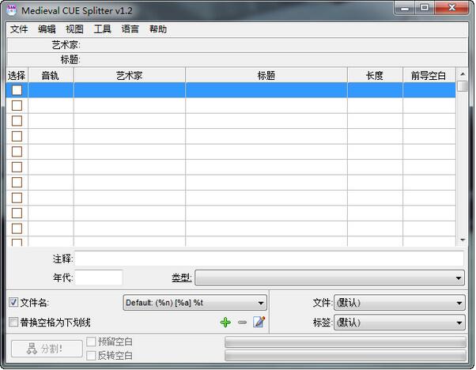The width and height of the screenshot is (476, 370).
Task: Open the 帮助 menu
Action: 158,29
